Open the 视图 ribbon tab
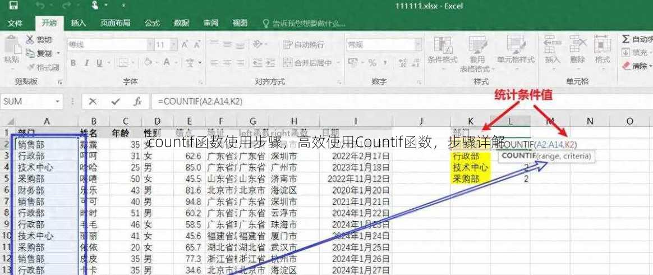 240,23
